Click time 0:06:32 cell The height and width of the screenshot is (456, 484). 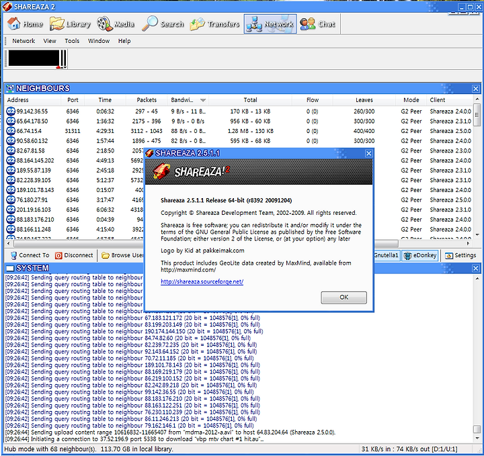tap(105, 111)
